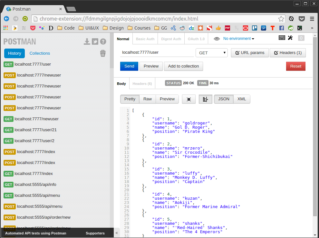
Task: Open the No environment dropdown
Action: click(x=239, y=39)
